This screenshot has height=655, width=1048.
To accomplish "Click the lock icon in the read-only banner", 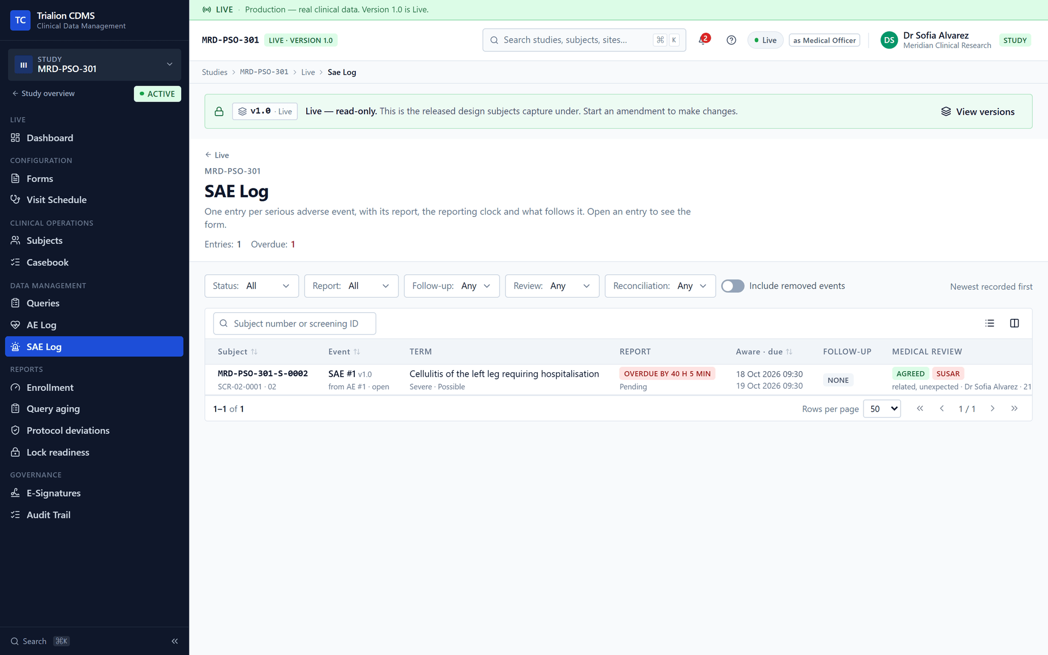I will point(219,111).
